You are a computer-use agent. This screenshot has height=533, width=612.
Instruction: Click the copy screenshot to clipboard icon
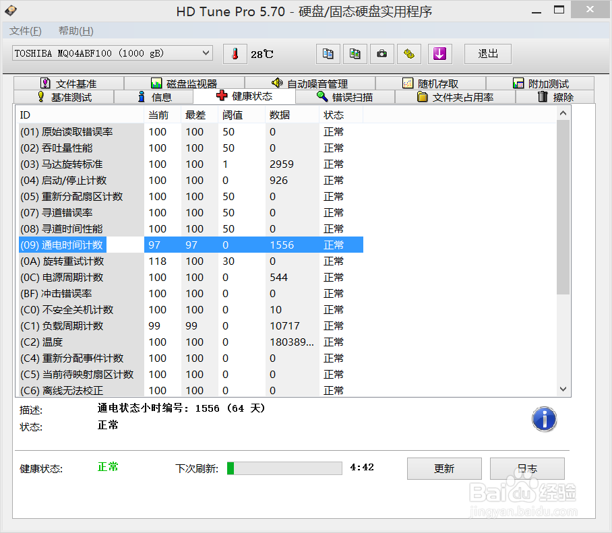[x=355, y=54]
